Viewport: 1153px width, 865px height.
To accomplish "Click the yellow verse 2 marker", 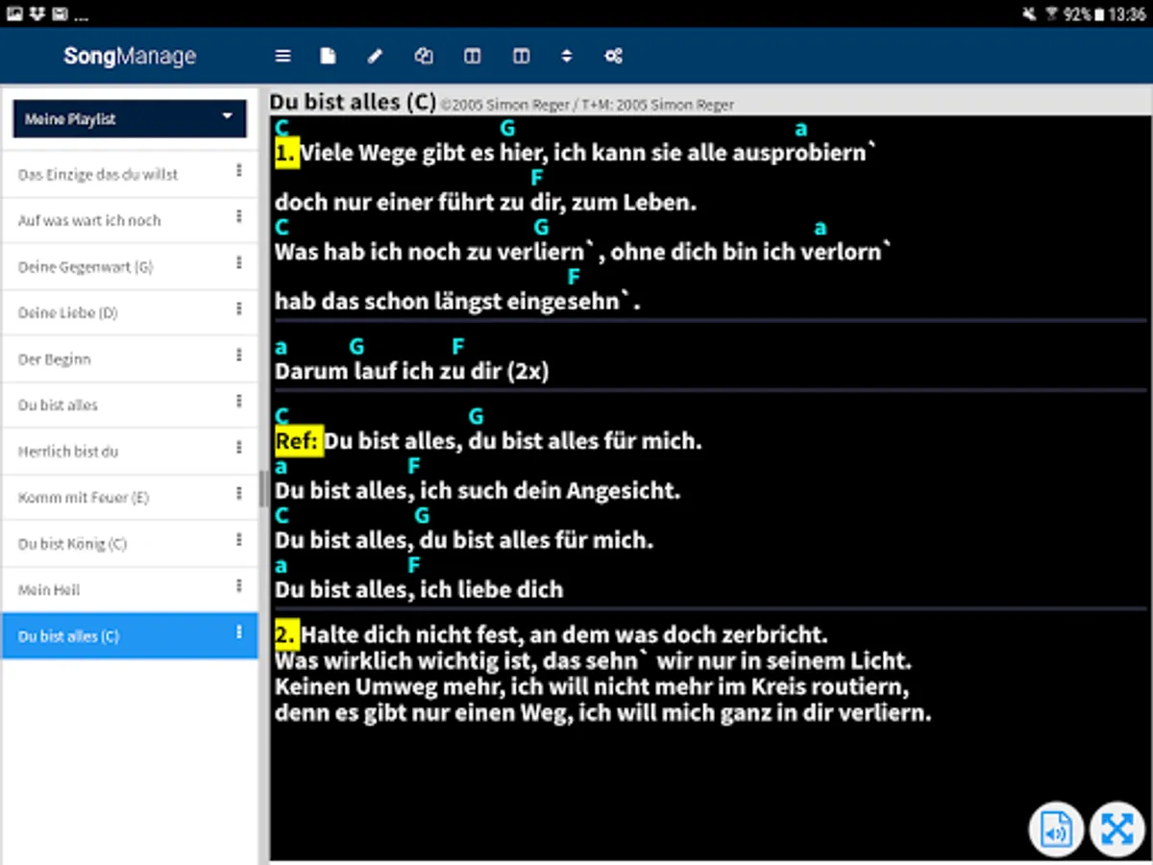I will click(x=286, y=635).
